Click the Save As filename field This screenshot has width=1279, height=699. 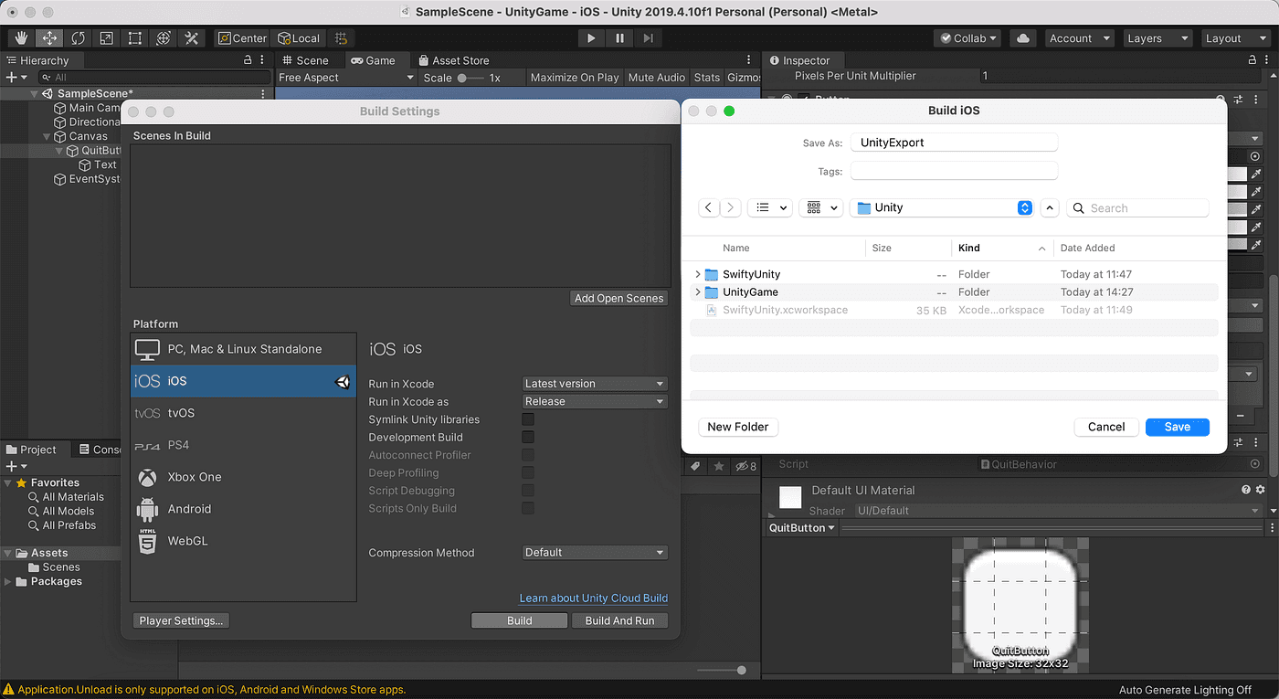[954, 143]
